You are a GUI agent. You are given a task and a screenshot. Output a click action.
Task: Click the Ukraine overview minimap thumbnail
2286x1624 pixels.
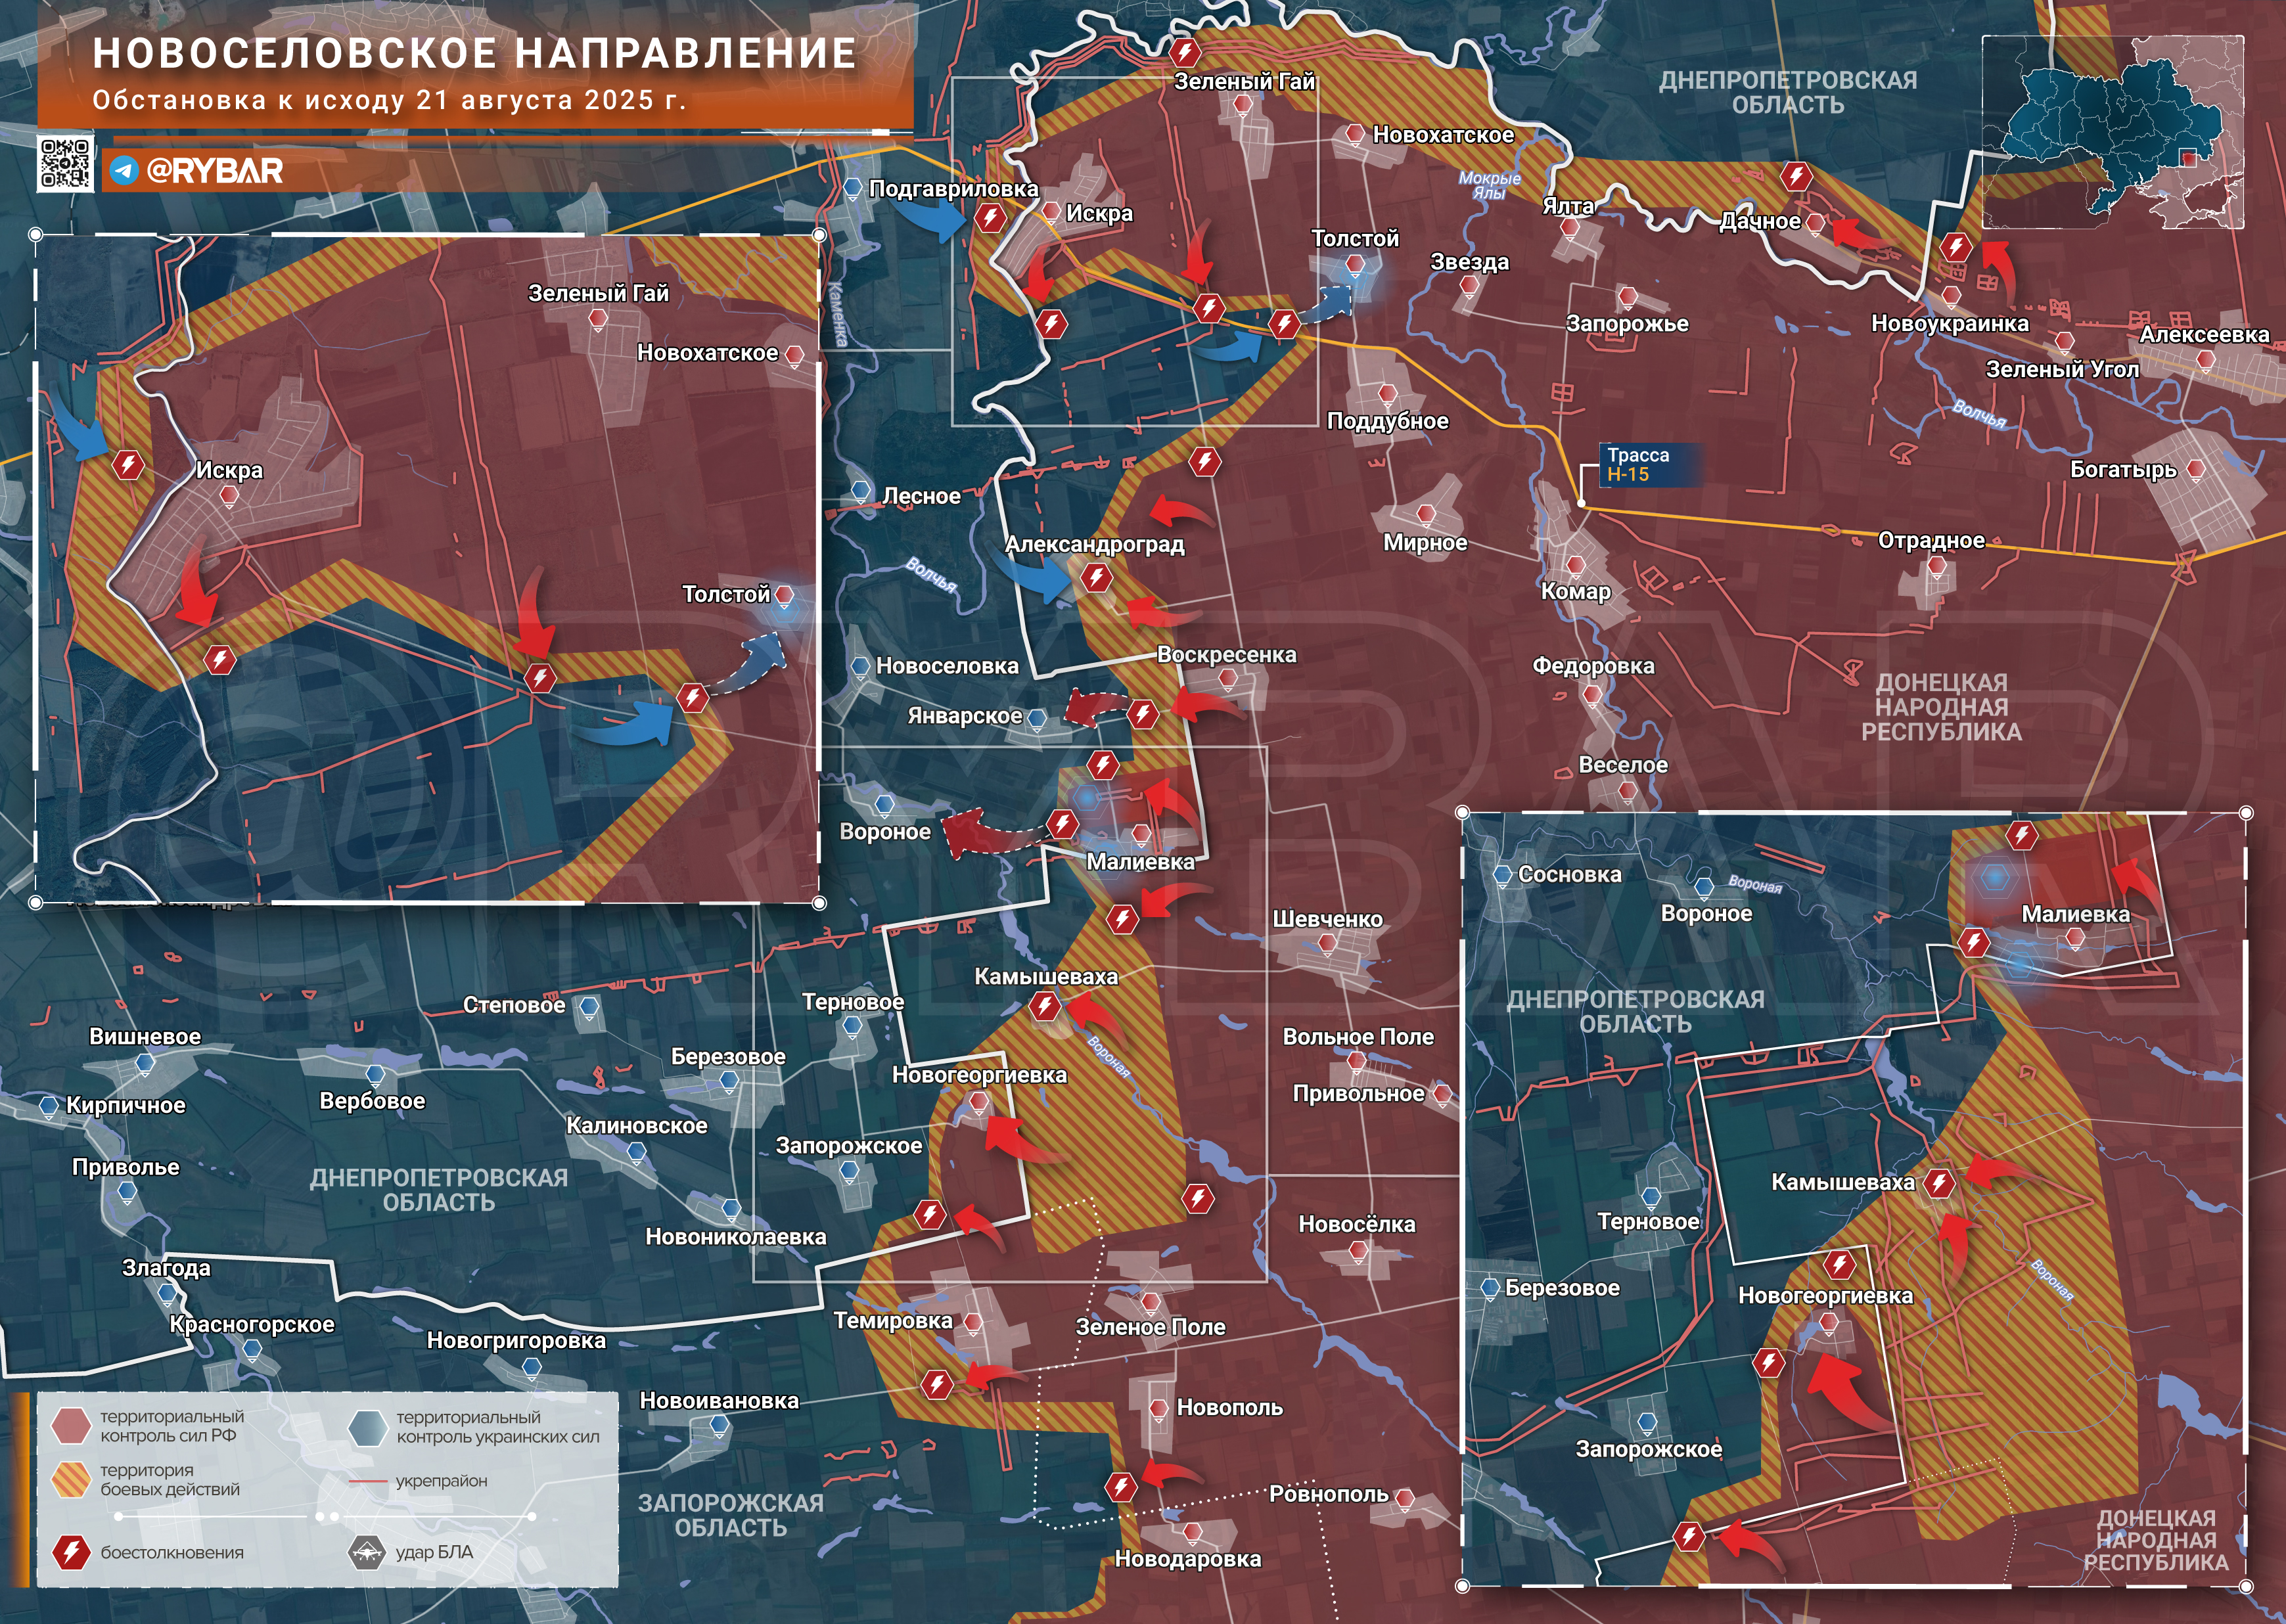coord(2112,132)
